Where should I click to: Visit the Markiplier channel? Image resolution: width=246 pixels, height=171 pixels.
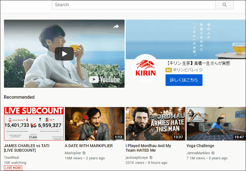click(73, 153)
